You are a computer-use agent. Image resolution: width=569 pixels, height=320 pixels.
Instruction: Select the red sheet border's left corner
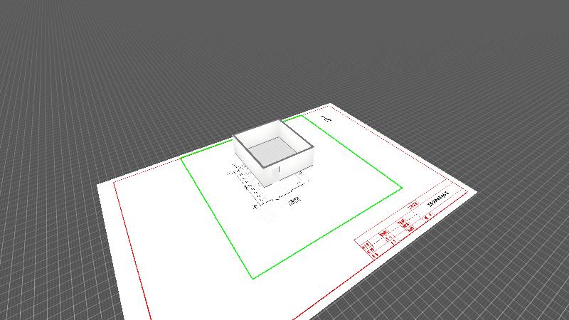coord(115,183)
